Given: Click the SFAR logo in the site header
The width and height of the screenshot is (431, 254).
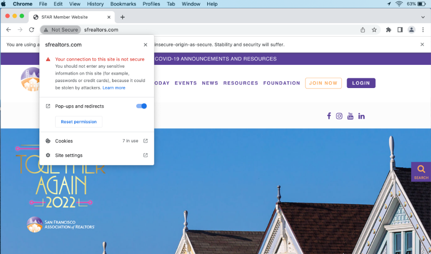Looking at the screenshot, I should (31, 79).
